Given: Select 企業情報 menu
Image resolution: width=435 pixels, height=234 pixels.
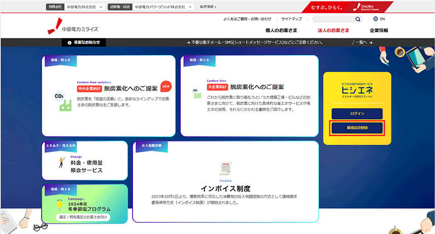Looking at the screenshot, I should (x=379, y=30).
